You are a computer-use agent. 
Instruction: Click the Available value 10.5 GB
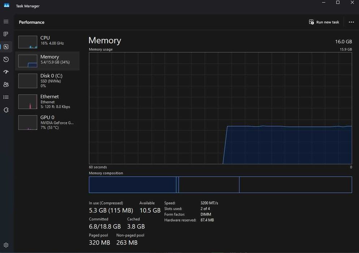click(150, 210)
